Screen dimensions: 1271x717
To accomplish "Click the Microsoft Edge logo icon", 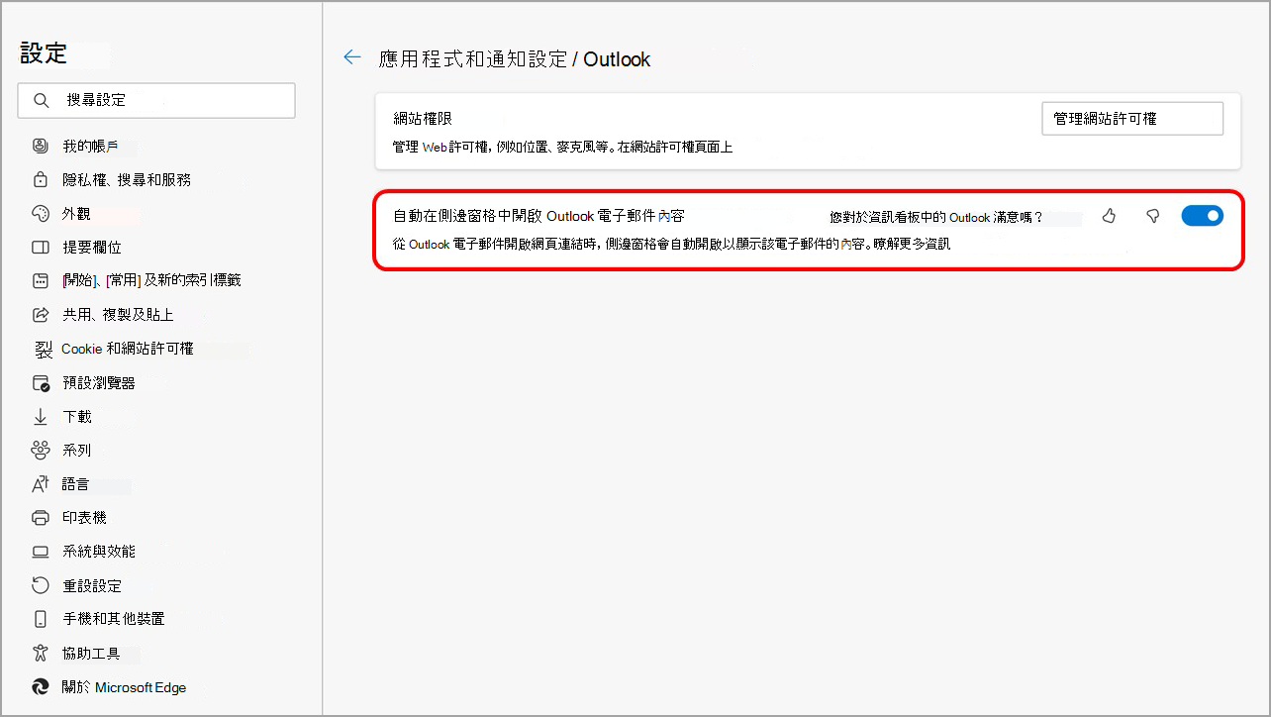I will click(x=41, y=686).
